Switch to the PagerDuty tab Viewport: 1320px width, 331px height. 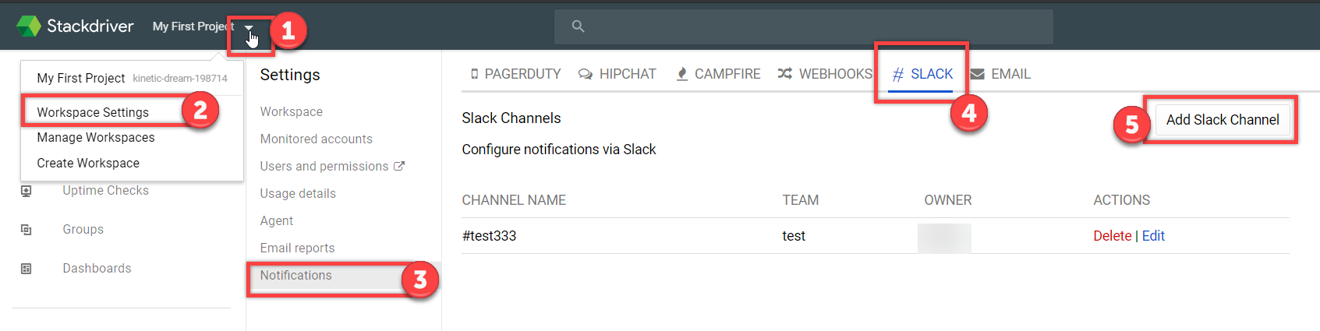(x=515, y=74)
